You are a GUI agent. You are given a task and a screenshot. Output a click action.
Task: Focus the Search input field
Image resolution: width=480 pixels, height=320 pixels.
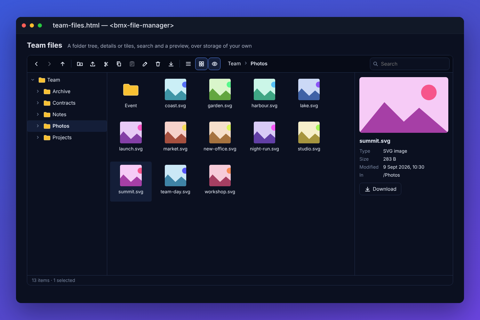tap(410, 64)
